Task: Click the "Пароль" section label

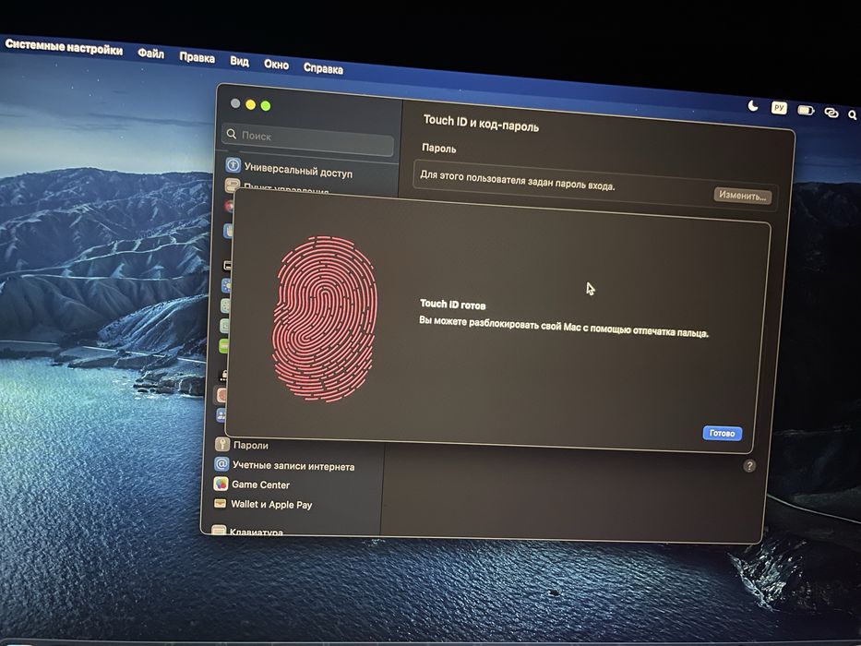Action: tap(438, 148)
